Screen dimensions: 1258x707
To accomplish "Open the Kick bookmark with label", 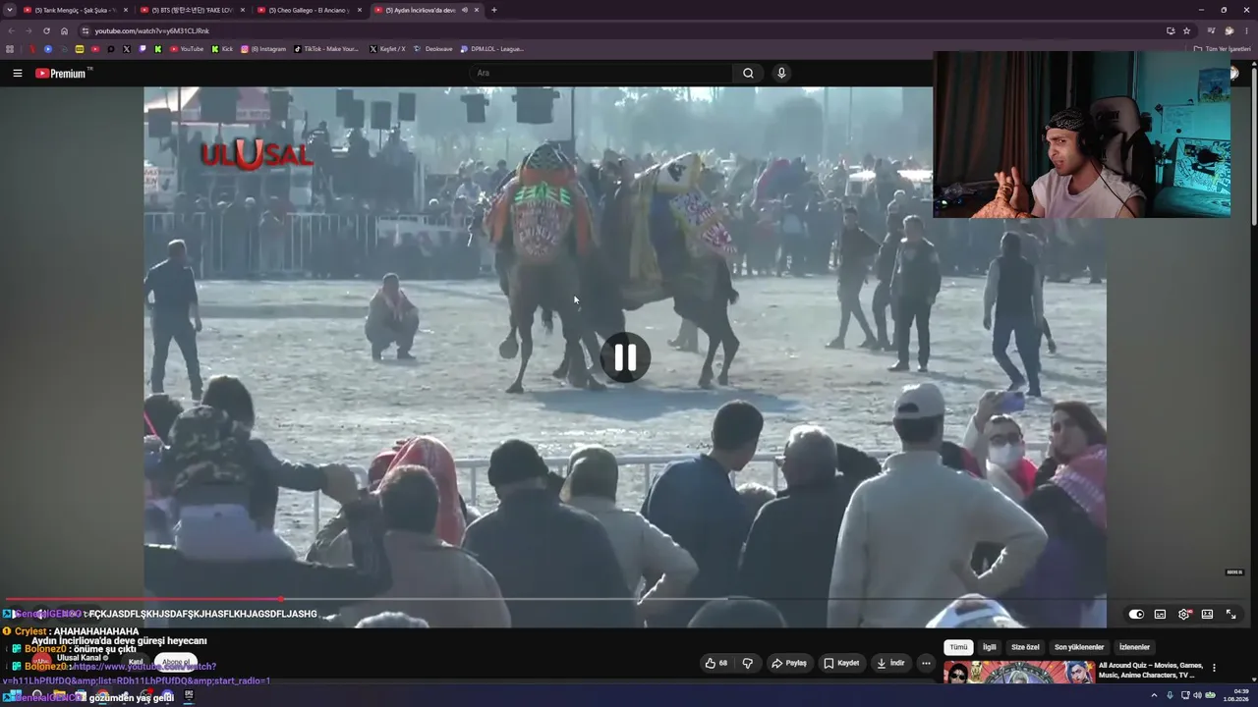I will (x=222, y=48).
